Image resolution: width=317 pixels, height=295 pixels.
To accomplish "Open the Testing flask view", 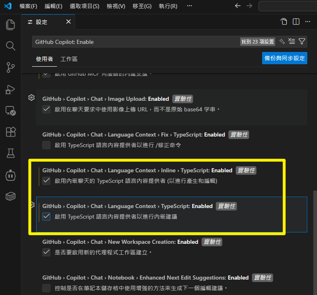I will click(x=11, y=153).
